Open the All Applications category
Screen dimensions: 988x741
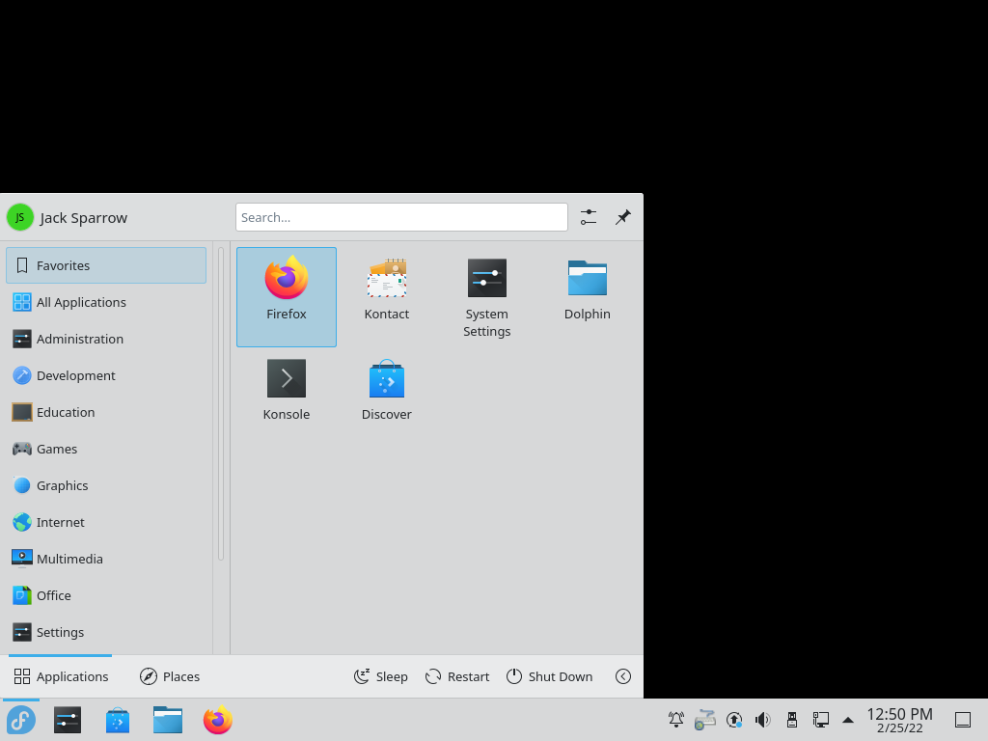(x=106, y=302)
